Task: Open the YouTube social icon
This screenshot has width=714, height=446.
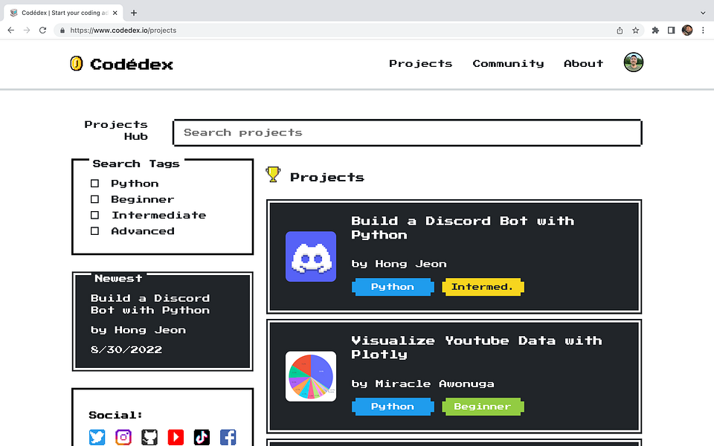Action: (176, 437)
